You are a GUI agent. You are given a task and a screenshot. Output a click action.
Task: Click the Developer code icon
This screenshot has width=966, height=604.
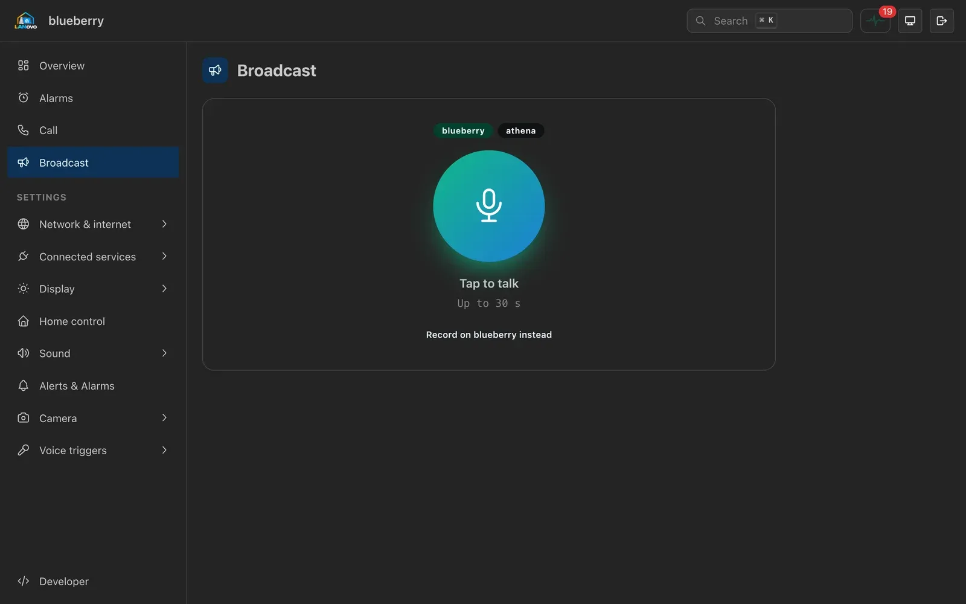[x=24, y=581]
